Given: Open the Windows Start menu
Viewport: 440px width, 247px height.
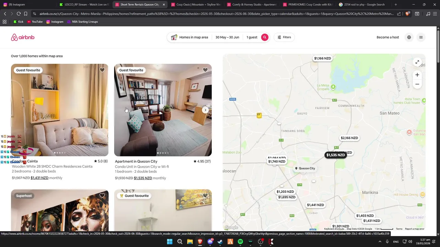Looking at the screenshot, I should [169, 242].
